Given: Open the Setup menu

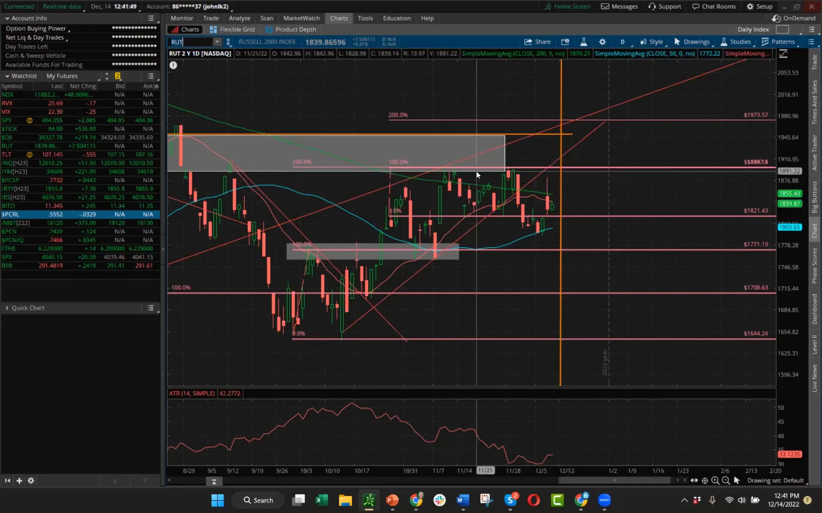Looking at the screenshot, I should (759, 7).
